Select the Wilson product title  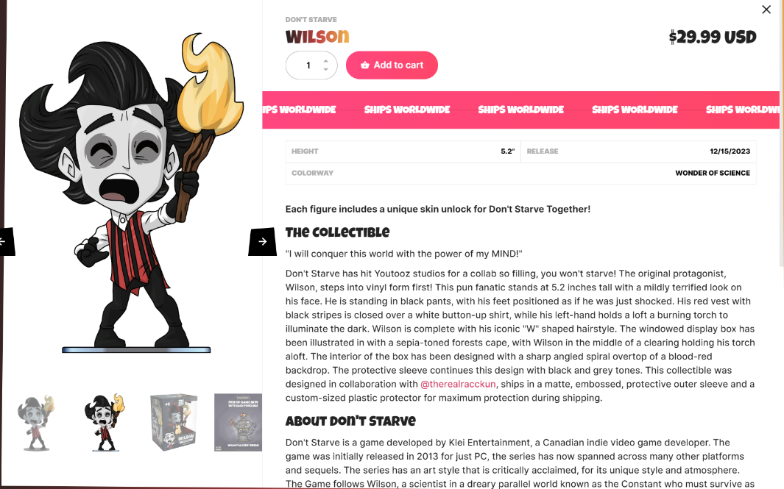tap(317, 37)
